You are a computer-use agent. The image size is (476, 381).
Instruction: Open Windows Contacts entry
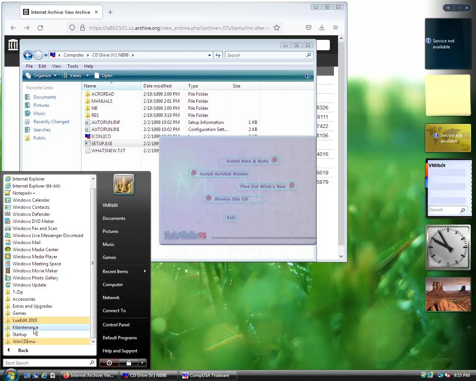coord(31,207)
